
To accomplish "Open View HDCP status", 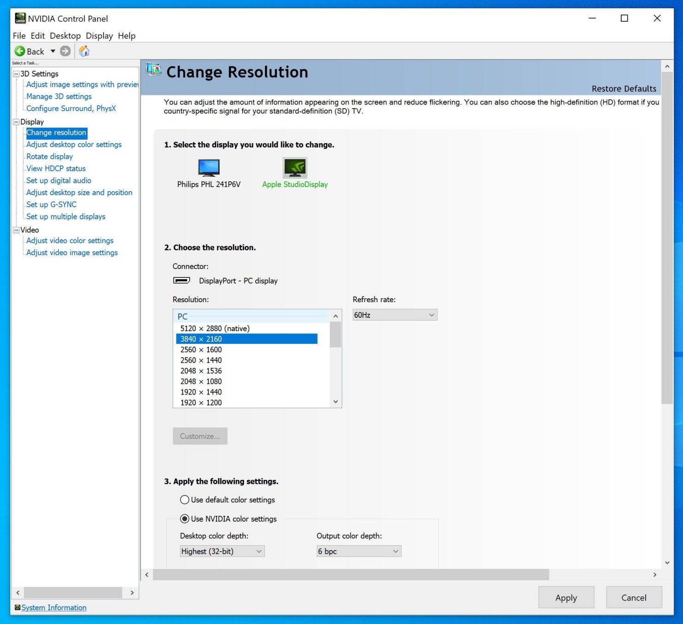I will [x=56, y=169].
